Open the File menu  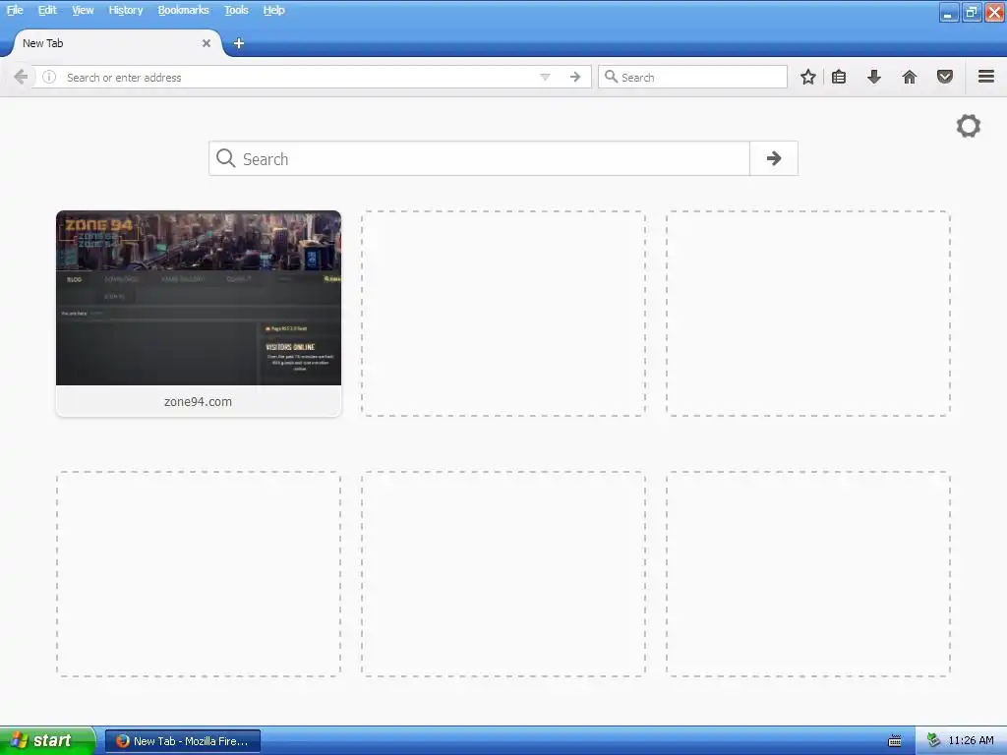15,10
